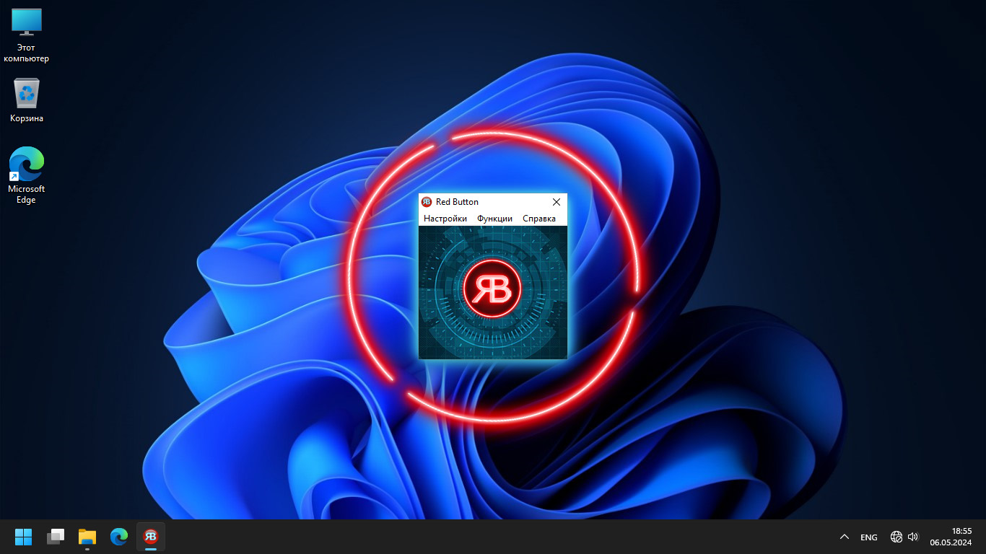
Task: Click the Red Button title bar icon
Action: point(427,202)
